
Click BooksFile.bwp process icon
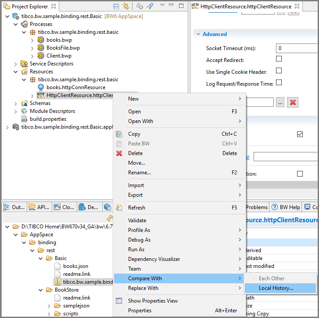(x=41, y=47)
